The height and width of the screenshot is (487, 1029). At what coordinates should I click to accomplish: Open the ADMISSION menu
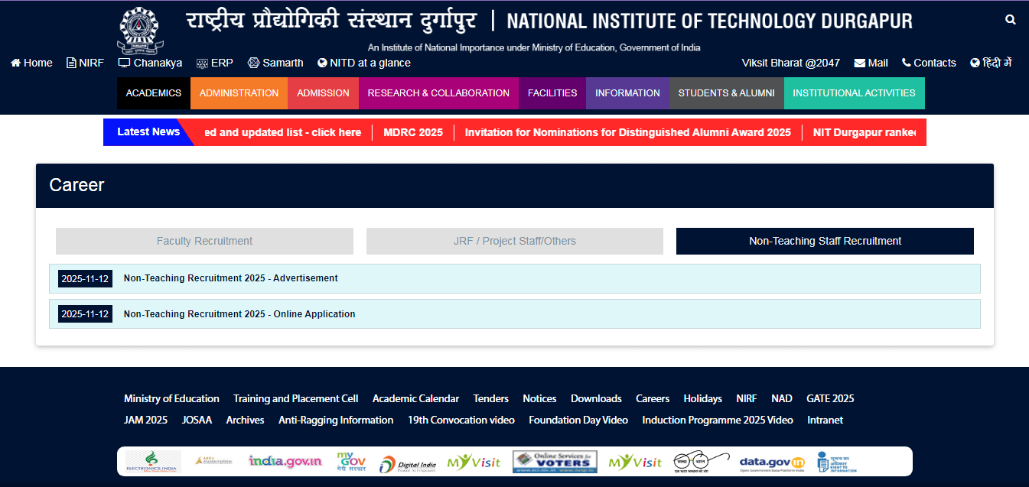(323, 93)
